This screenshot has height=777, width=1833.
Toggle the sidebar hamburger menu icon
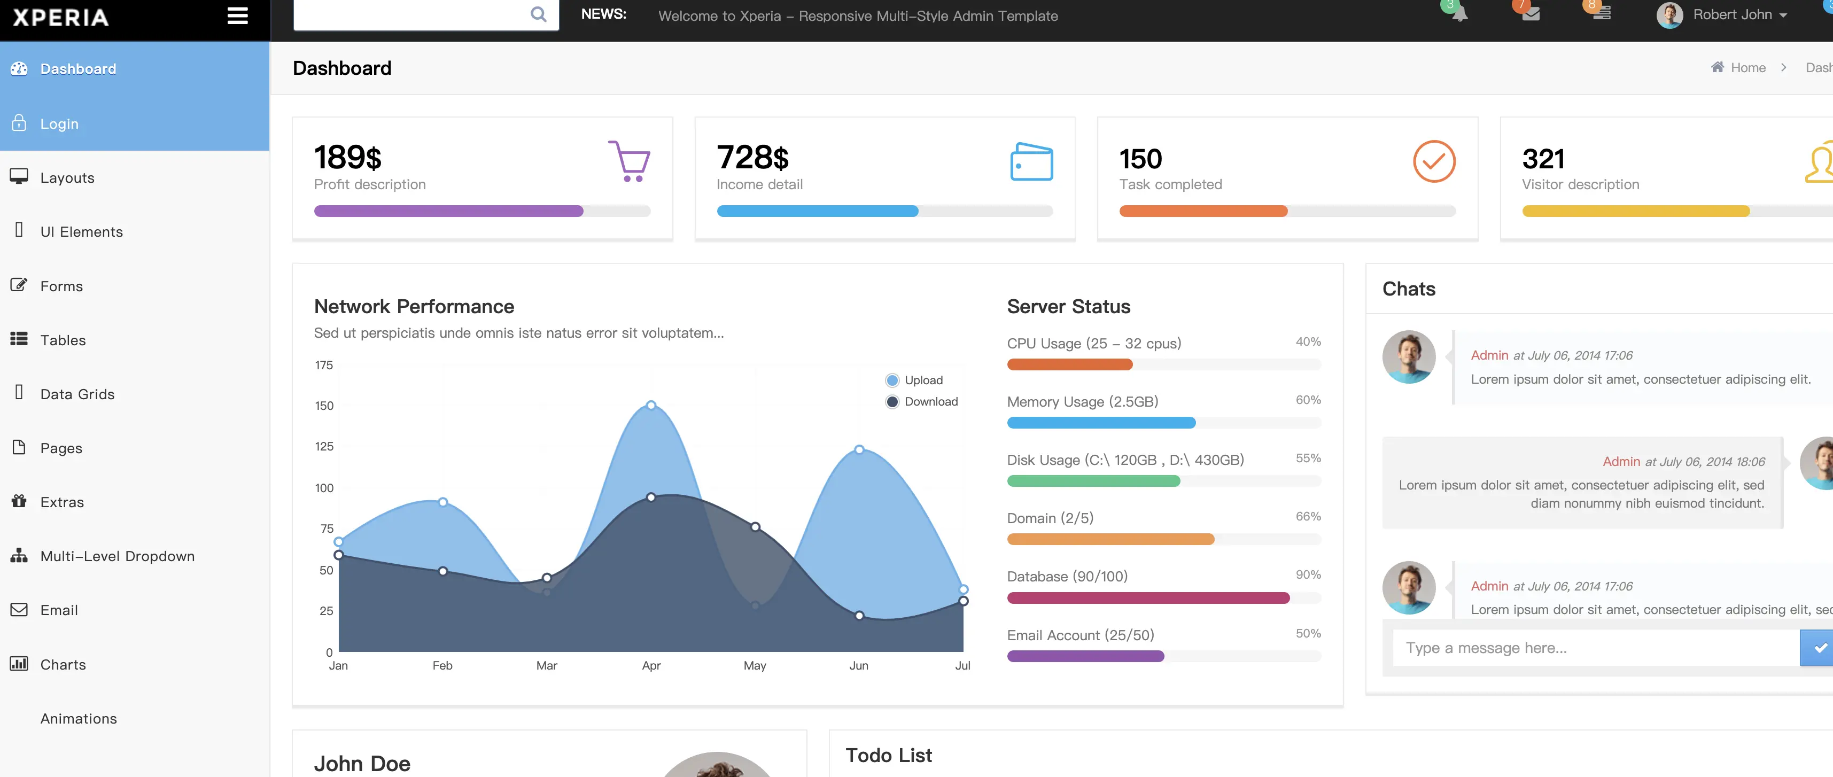(x=238, y=15)
